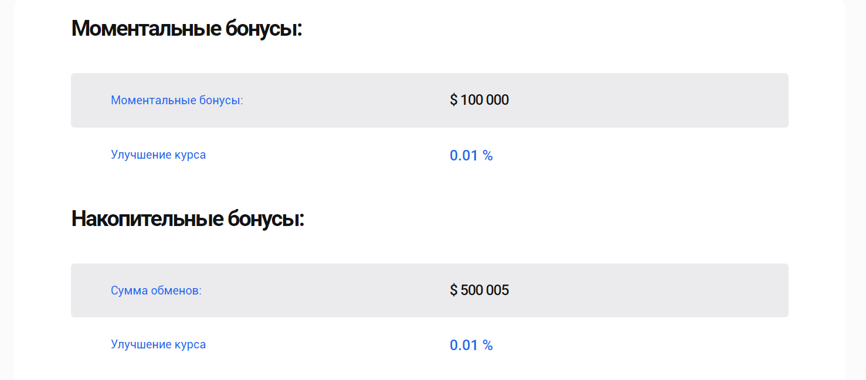
Task: Click the 0.01 % value below $ 100 000
Action: pos(471,156)
